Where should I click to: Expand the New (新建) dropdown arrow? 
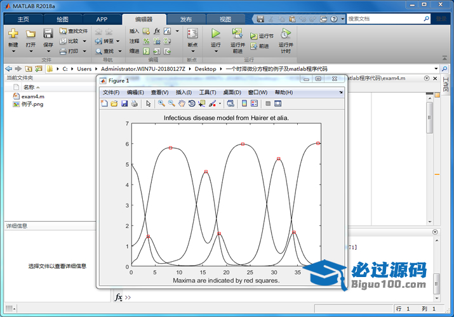[13, 51]
